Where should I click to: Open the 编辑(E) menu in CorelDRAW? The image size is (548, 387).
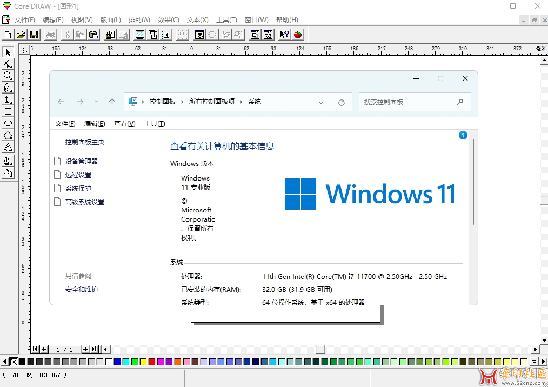(x=53, y=20)
